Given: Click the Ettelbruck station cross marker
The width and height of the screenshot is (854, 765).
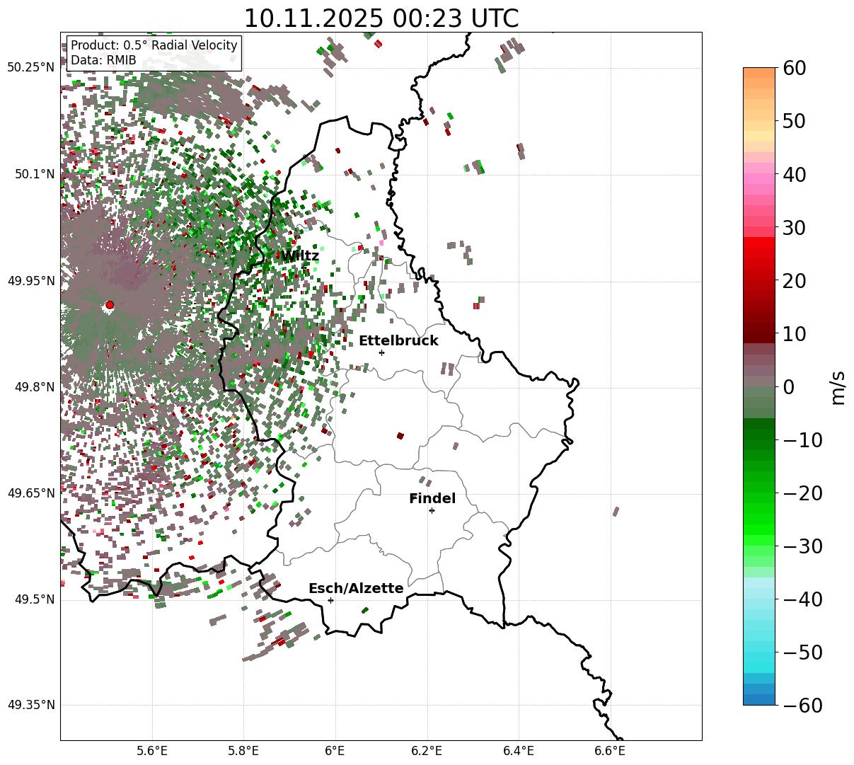Looking at the screenshot, I should pos(382,352).
